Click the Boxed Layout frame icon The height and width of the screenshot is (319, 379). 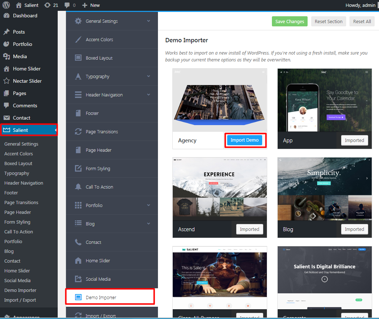pos(78,58)
